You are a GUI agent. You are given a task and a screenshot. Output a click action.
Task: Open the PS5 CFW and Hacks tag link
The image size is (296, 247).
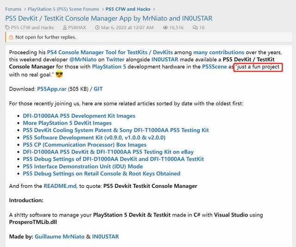click(x=32, y=28)
